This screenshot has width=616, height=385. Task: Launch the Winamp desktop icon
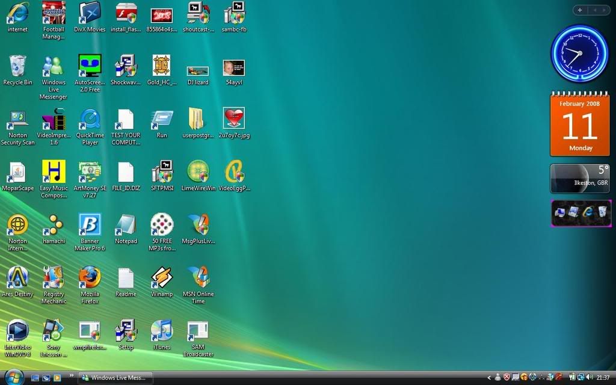161,279
